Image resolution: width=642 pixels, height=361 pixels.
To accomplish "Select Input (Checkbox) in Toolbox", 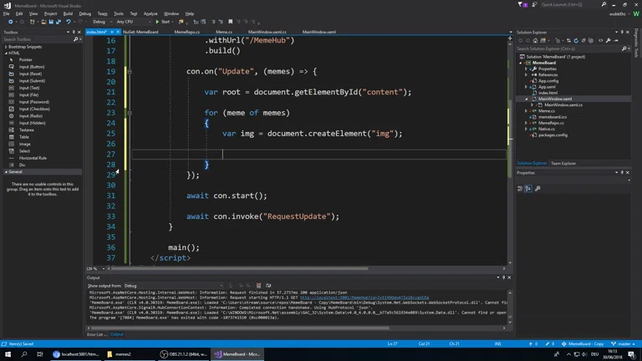I will [34, 109].
